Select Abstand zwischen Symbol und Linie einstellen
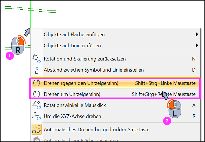205x142 pixels. pos(94,70)
